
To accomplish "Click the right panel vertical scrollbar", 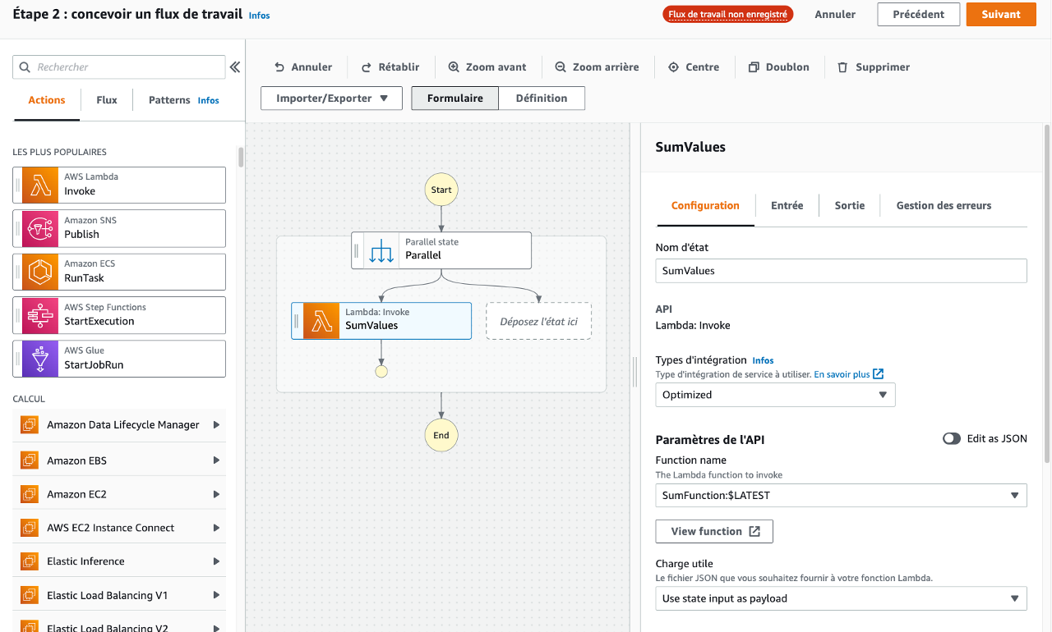I will (1046, 293).
